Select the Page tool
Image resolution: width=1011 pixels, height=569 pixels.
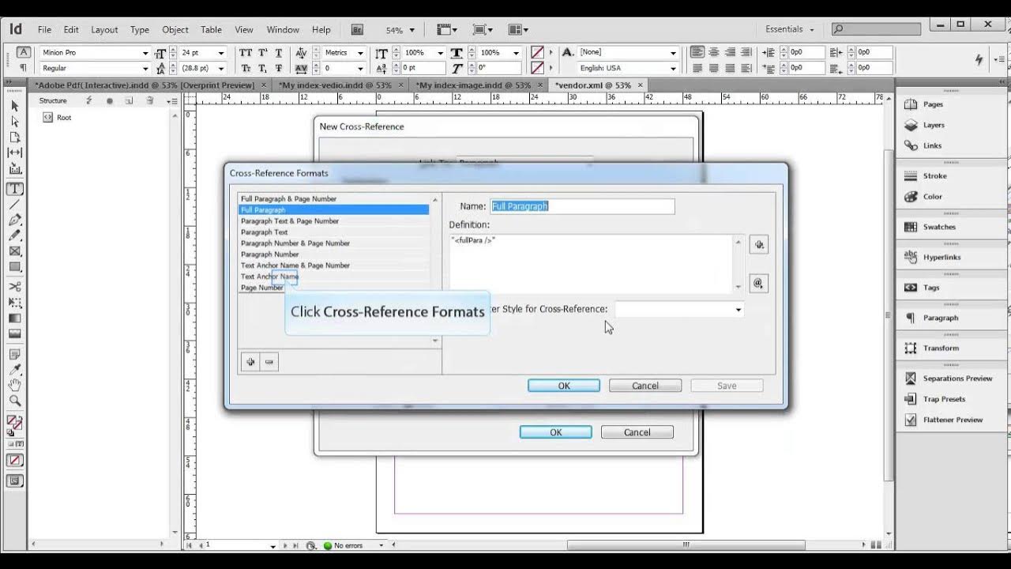[14, 137]
